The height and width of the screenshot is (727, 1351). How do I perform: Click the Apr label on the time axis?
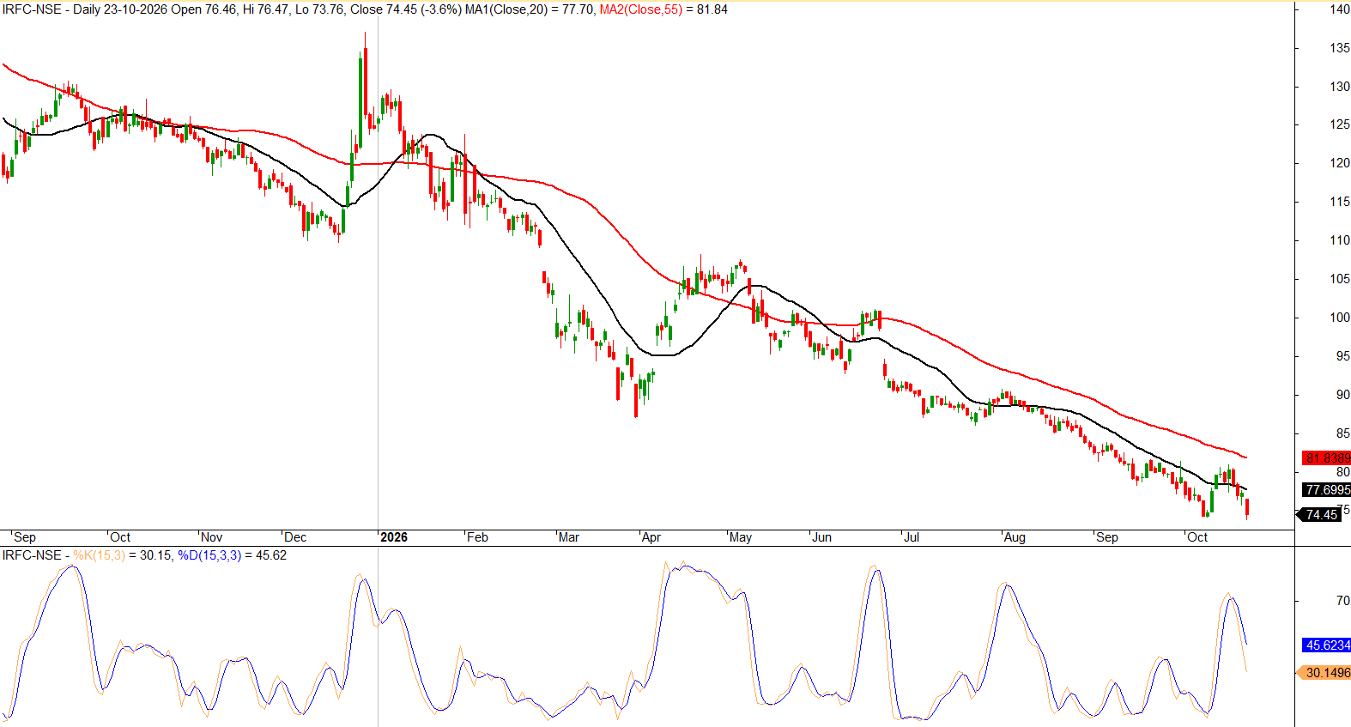(651, 537)
